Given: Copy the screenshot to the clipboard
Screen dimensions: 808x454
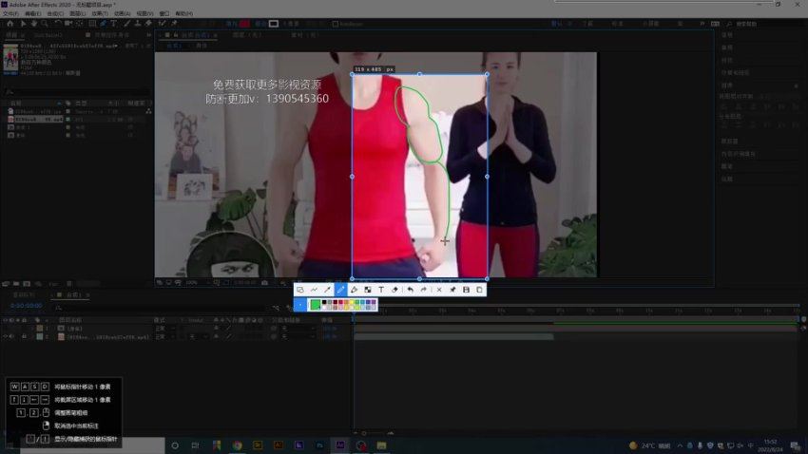Looking at the screenshot, I should 479,290.
